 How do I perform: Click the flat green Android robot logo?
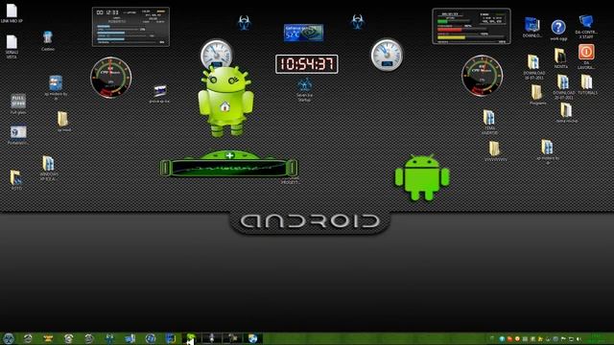(422, 177)
